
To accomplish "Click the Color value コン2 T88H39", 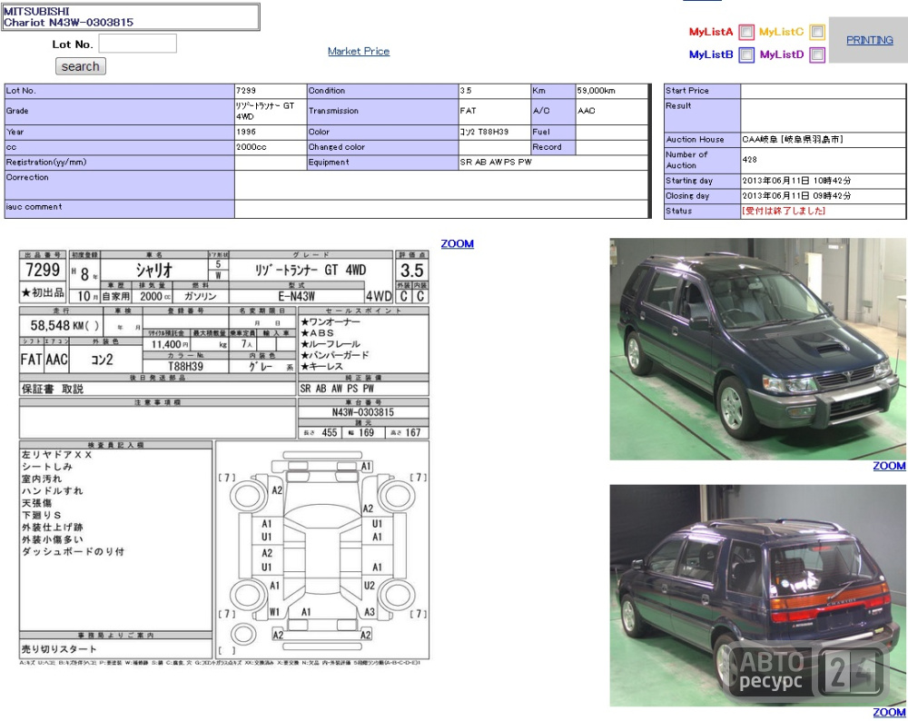I will coord(484,132).
